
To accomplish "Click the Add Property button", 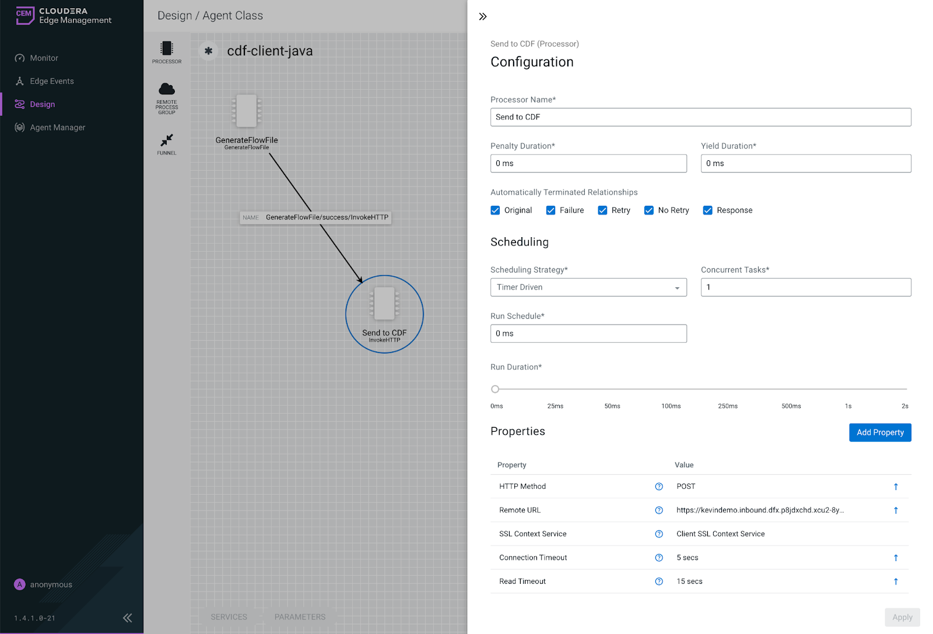I will point(879,432).
